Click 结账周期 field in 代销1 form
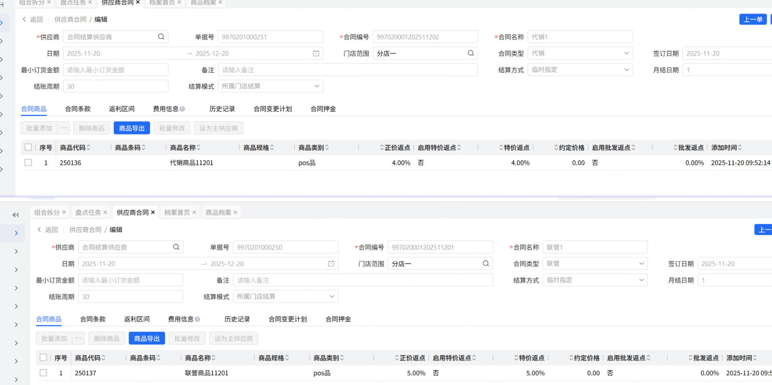Image resolution: width=772 pixels, height=385 pixels. 115,86
